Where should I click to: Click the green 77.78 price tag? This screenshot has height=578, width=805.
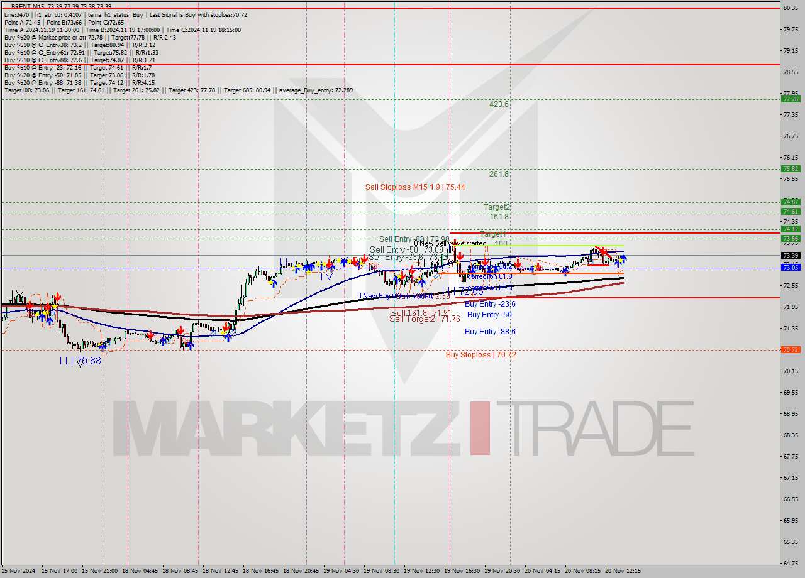(x=791, y=99)
